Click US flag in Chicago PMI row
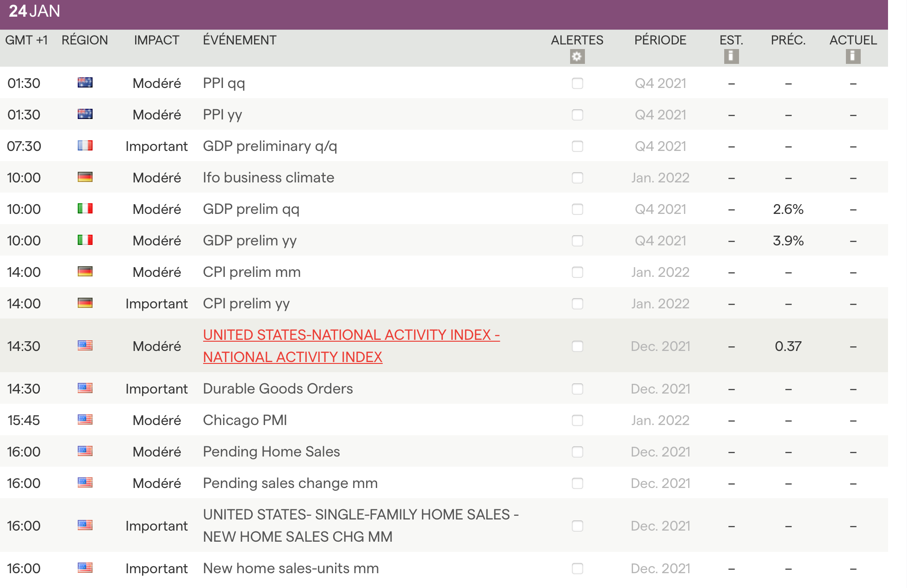The image size is (907, 588). click(85, 420)
